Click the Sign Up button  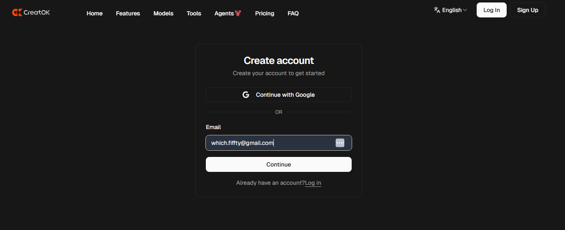[527, 10]
